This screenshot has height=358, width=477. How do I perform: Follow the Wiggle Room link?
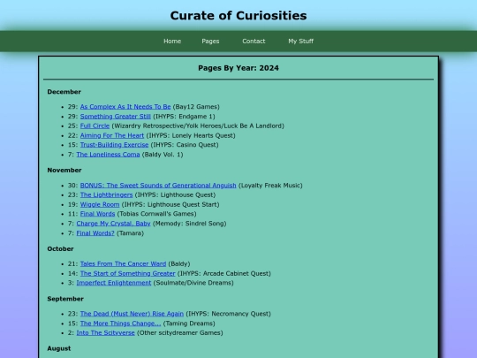click(100, 204)
